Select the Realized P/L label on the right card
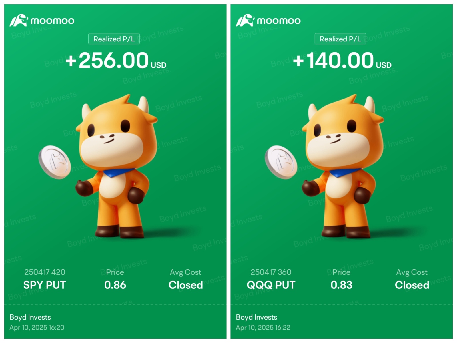Screen dimensions: 457x343 pos(340,39)
